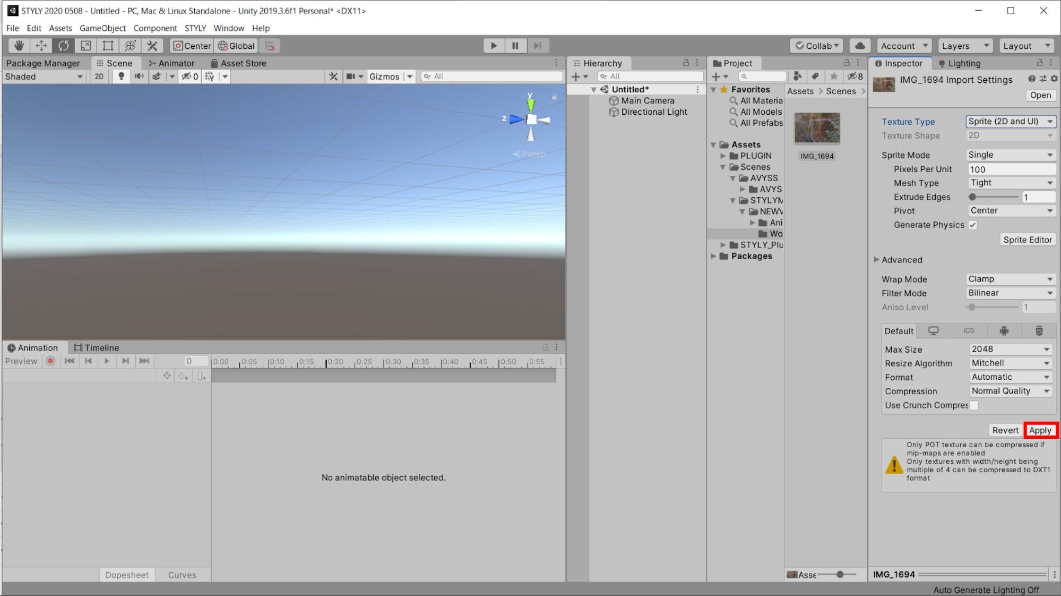Toggle scene effects icon
Screen dimensions: 1061x596
click(x=157, y=76)
